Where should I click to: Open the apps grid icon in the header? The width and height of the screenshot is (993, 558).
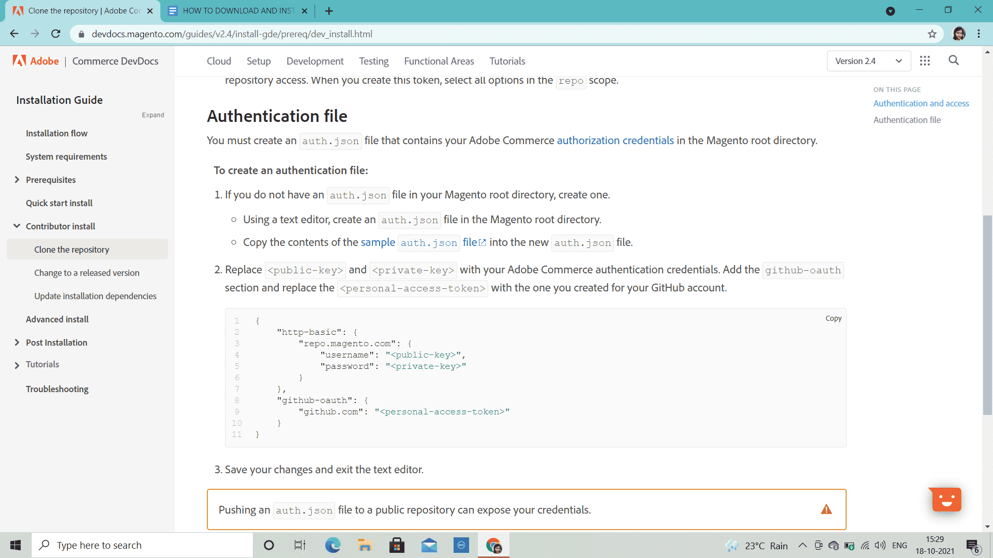[925, 61]
